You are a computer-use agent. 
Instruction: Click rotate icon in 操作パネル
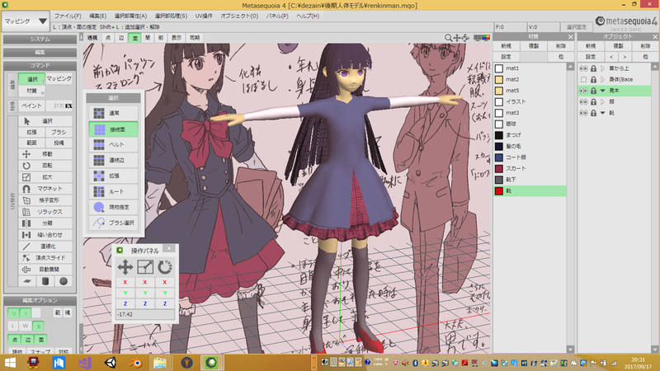164,266
